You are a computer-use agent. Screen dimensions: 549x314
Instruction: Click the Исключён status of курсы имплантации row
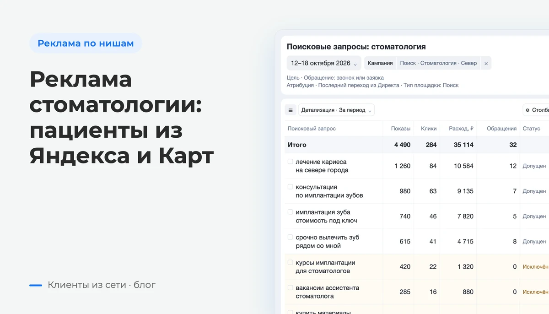click(536, 266)
